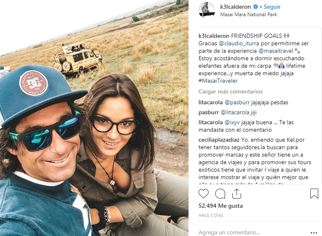Open the #MasaiTraveler hashtag

pyautogui.click(x=218, y=81)
